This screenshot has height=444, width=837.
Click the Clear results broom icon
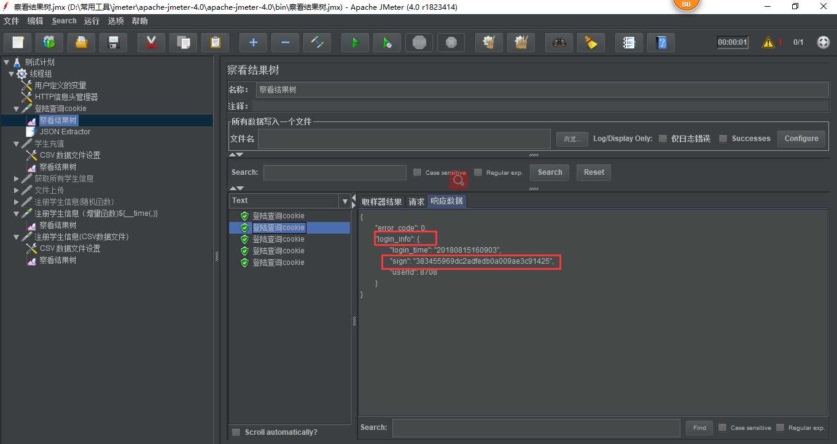(x=489, y=42)
